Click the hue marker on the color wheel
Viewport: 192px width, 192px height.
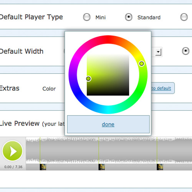(x=141, y=64)
